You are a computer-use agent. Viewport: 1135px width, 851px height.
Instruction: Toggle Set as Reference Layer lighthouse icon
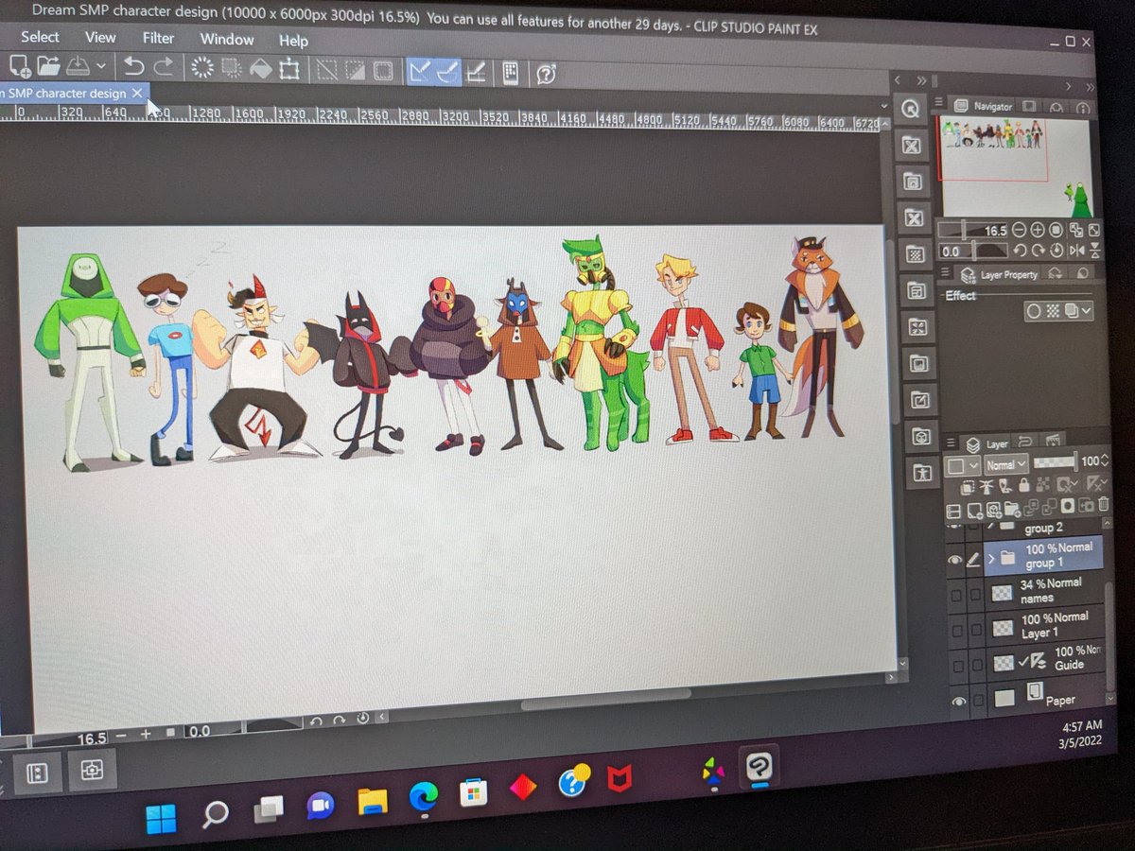click(987, 486)
